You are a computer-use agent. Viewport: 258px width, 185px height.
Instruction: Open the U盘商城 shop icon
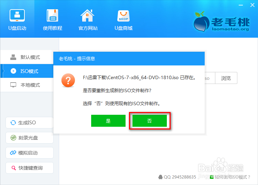tap(123, 16)
